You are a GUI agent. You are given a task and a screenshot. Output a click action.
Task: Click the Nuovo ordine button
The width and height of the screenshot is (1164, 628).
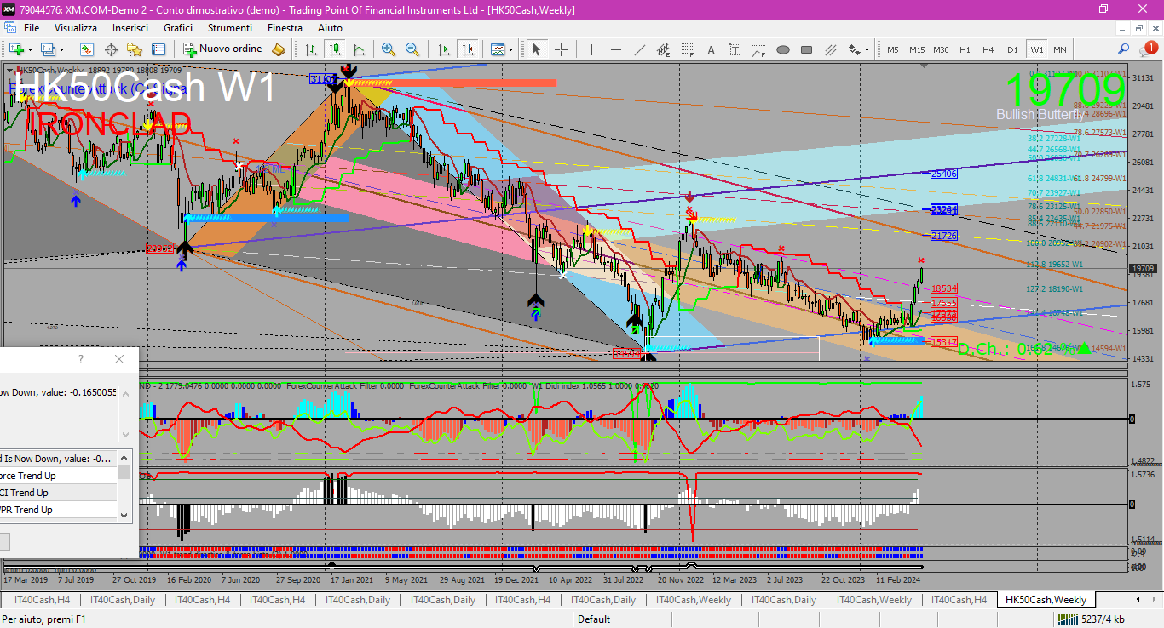(223, 49)
